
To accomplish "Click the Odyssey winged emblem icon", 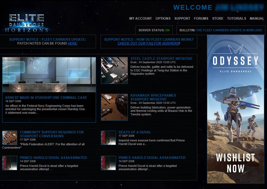I will (235, 49).
